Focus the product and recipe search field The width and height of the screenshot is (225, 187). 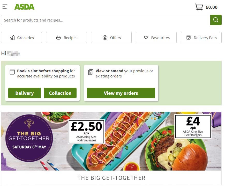[x=106, y=20]
